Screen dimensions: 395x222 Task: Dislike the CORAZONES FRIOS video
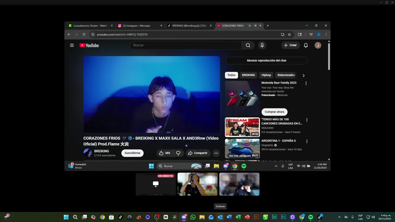pyautogui.click(x=178, y=153)
